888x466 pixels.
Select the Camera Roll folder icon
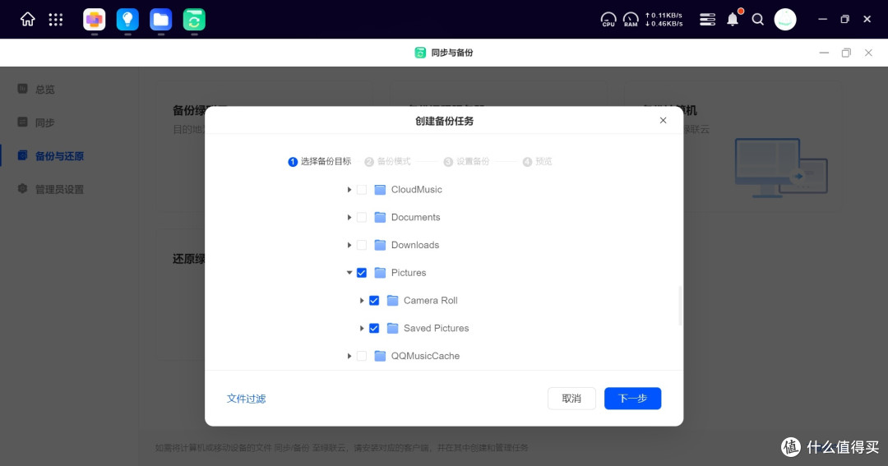(x=392, y=301)
